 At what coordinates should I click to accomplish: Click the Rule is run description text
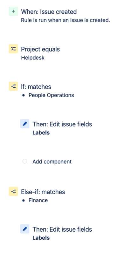[x=65, y=20]
